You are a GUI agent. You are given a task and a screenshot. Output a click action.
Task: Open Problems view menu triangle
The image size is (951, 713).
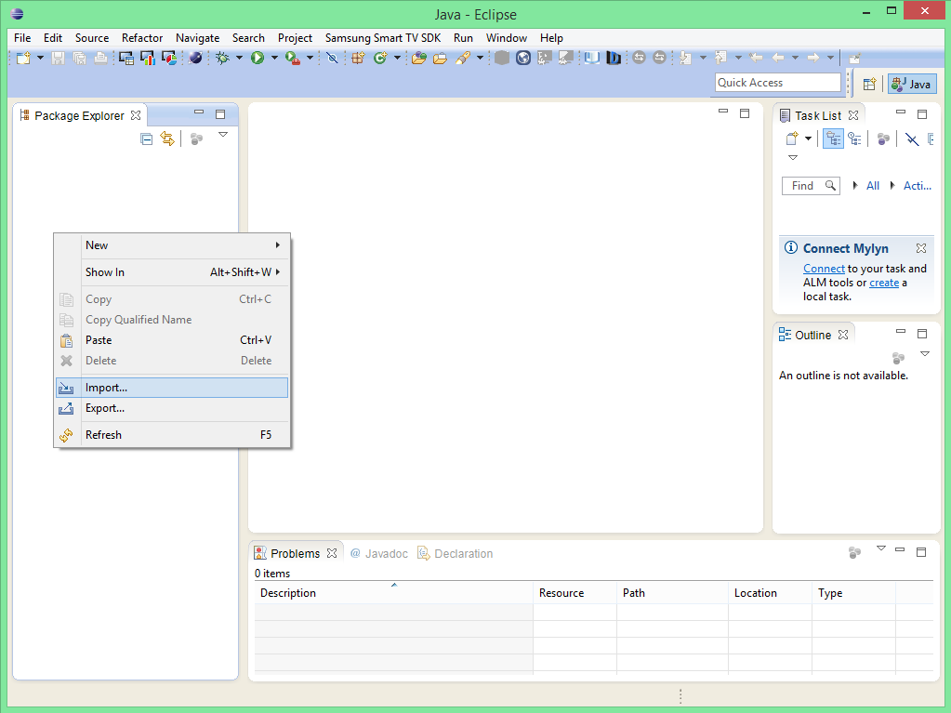tap(881, 548)
